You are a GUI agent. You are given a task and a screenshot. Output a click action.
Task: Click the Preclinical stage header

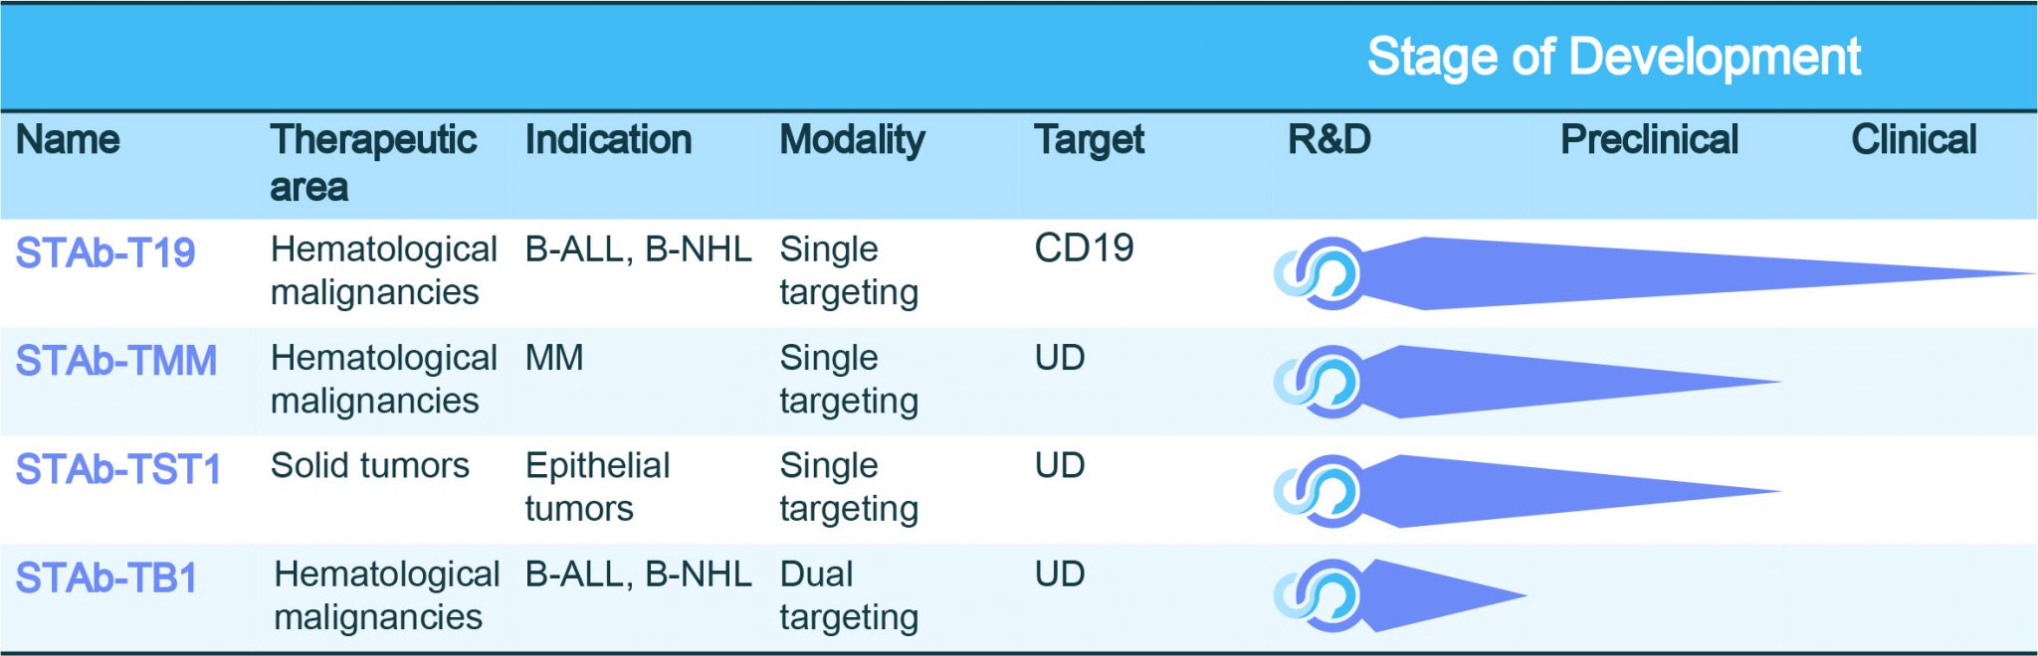pos(1649,140)
